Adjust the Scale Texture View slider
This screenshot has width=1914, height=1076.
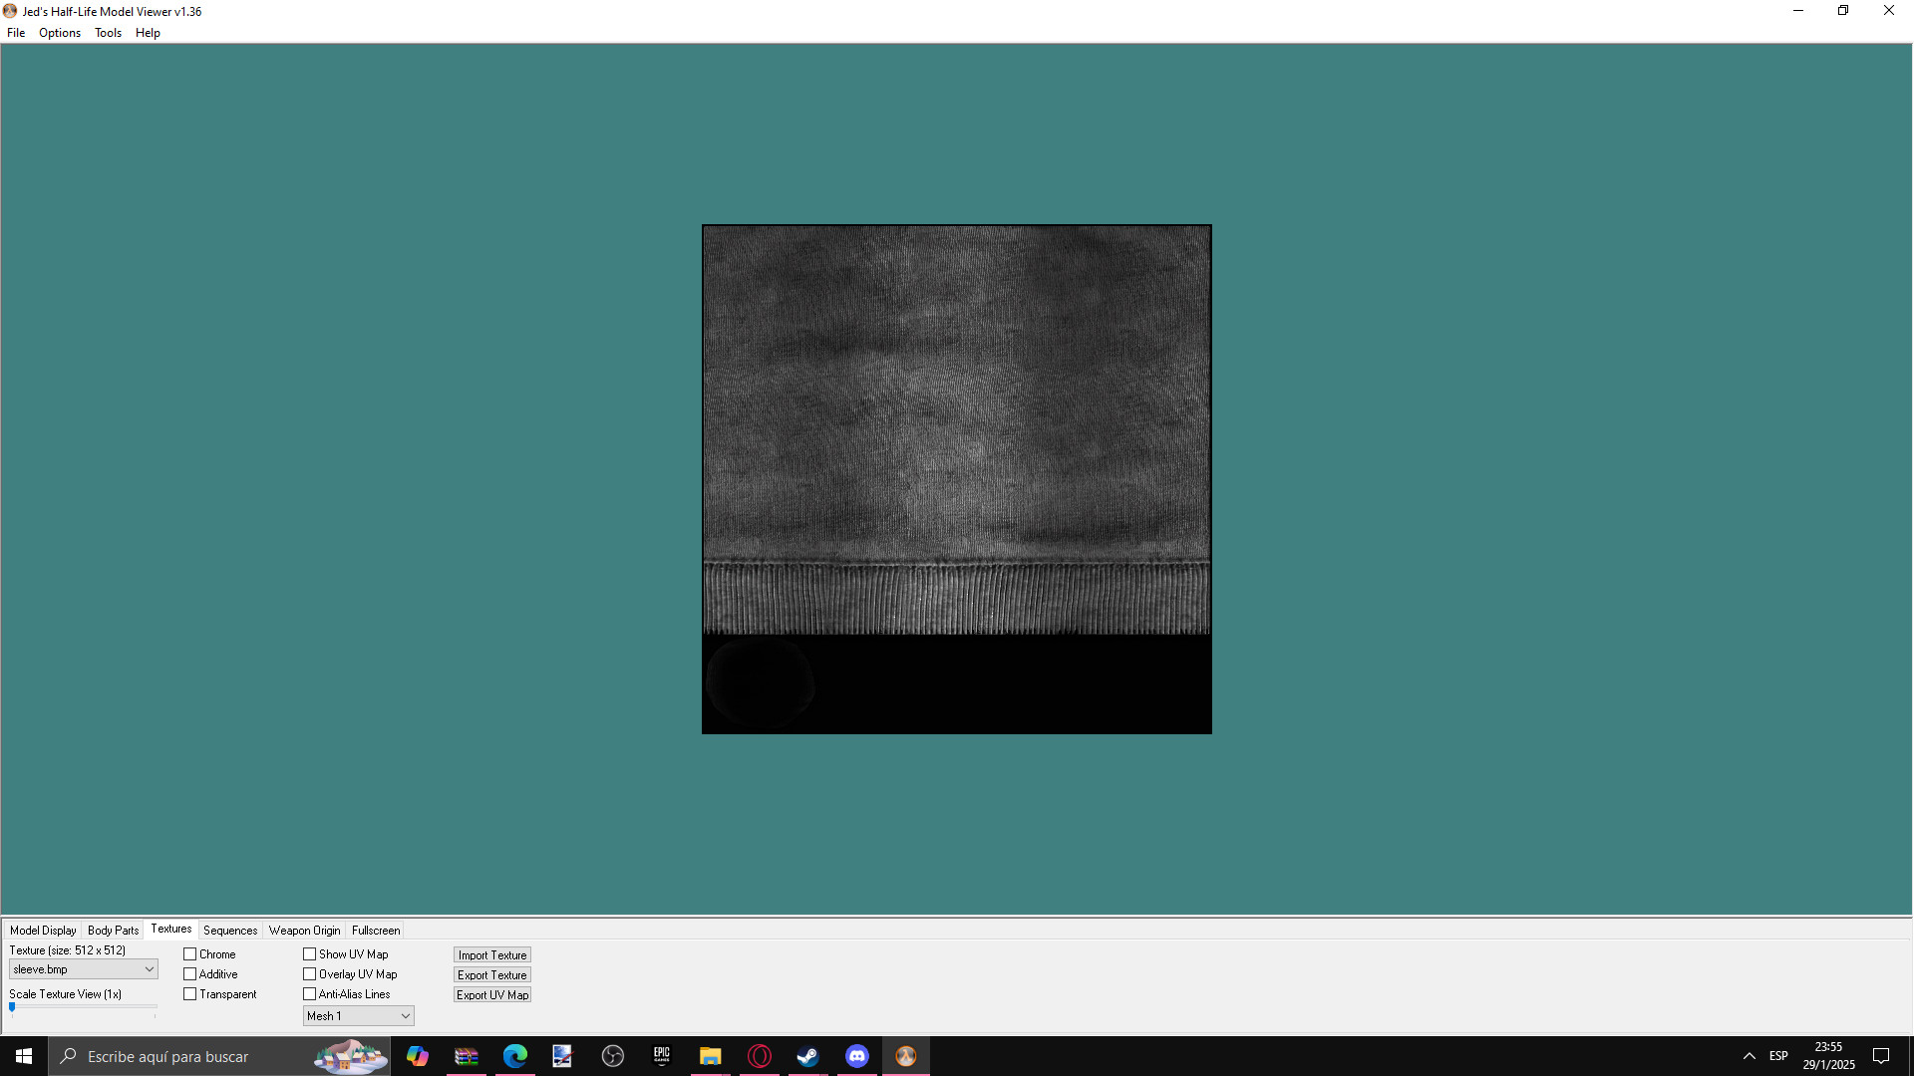[13, 1007]
